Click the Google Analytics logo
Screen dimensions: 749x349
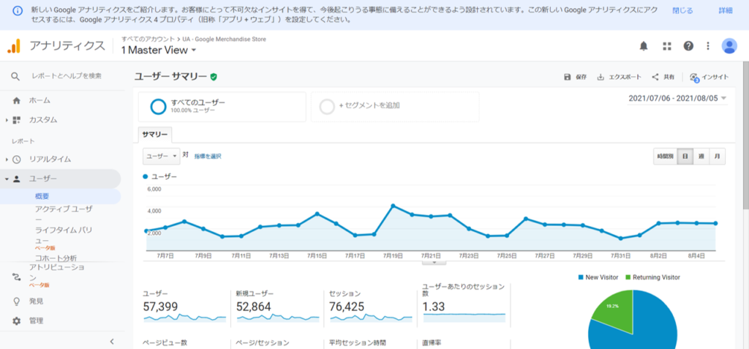point(14,46)
